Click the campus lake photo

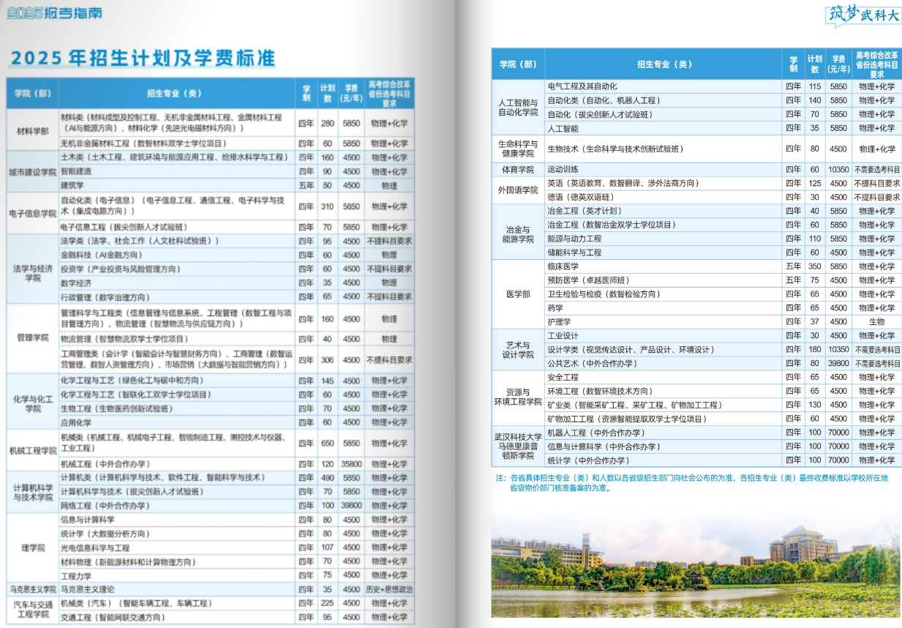coord(696,564)
